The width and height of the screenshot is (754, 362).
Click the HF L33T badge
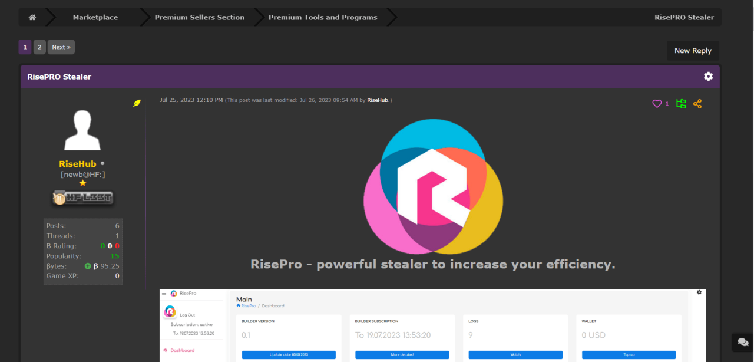82,198
